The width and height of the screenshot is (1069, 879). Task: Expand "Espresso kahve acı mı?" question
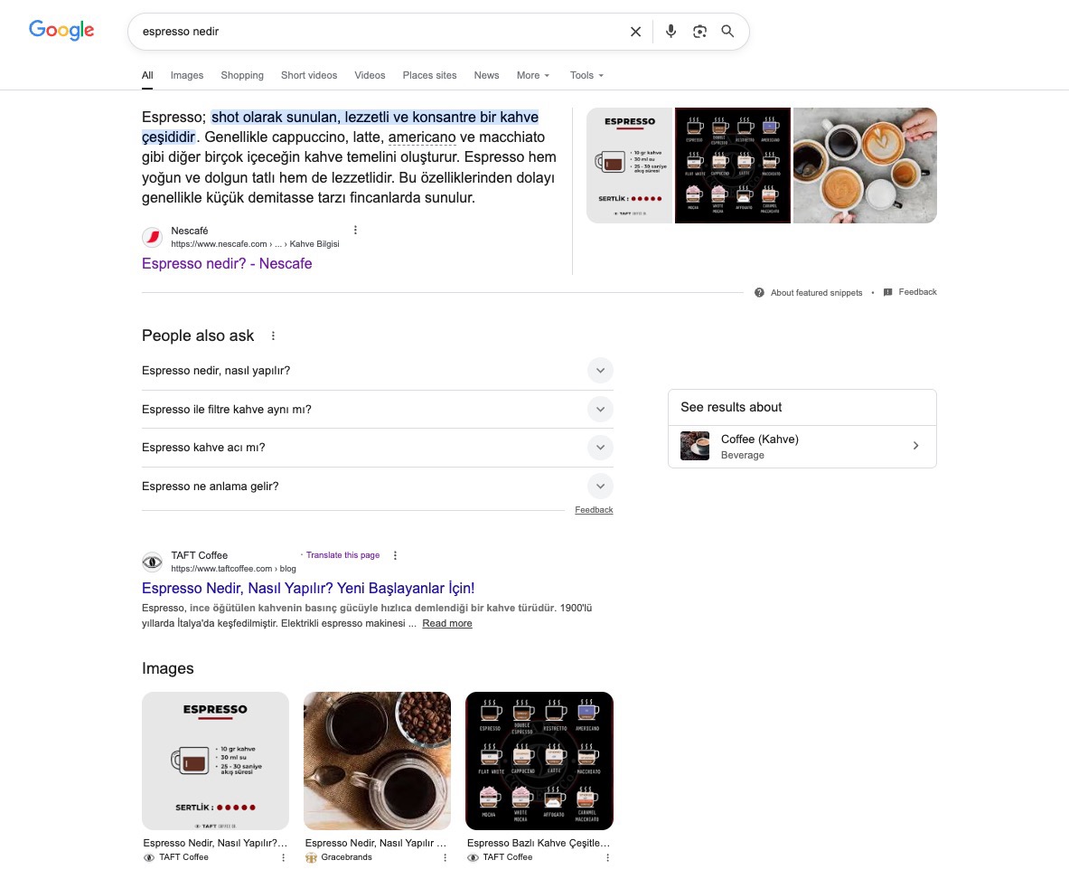[378, 448]
